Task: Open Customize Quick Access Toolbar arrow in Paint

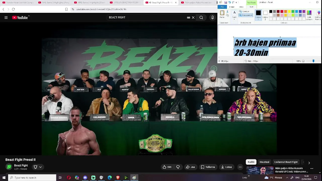Action: point(236,3)
